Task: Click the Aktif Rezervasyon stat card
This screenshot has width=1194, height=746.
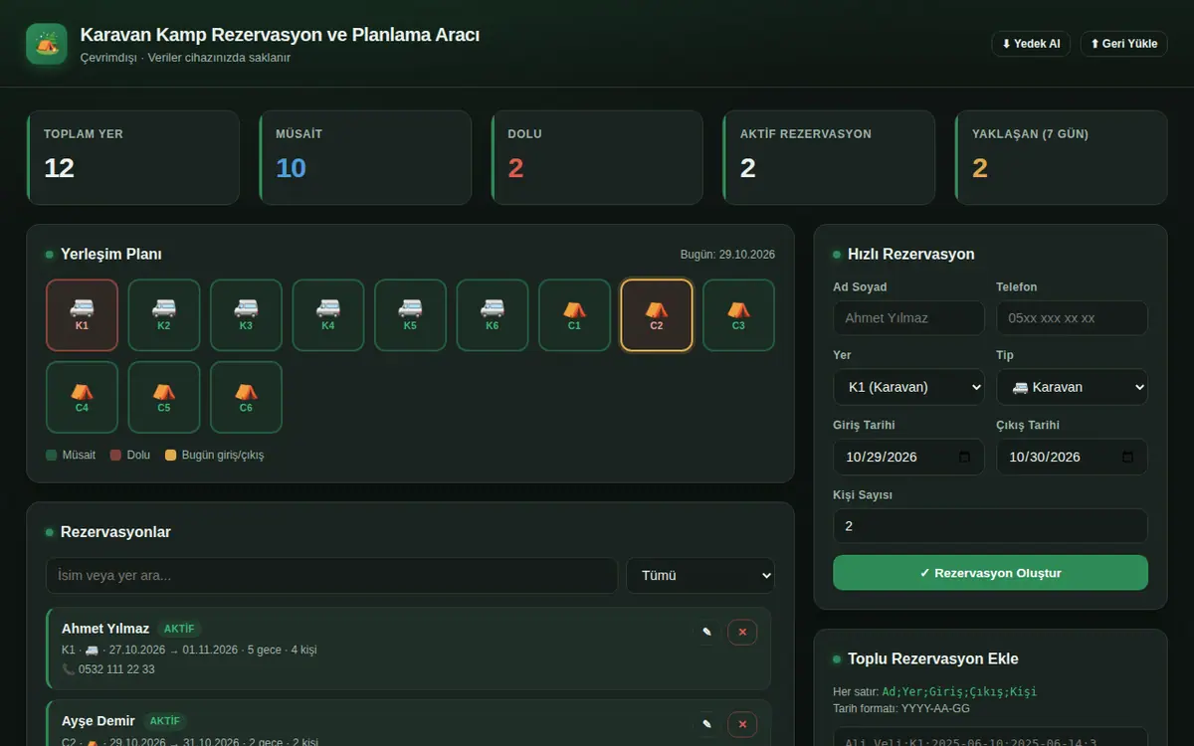Action: pyautogui.click(x=828, y=157)
